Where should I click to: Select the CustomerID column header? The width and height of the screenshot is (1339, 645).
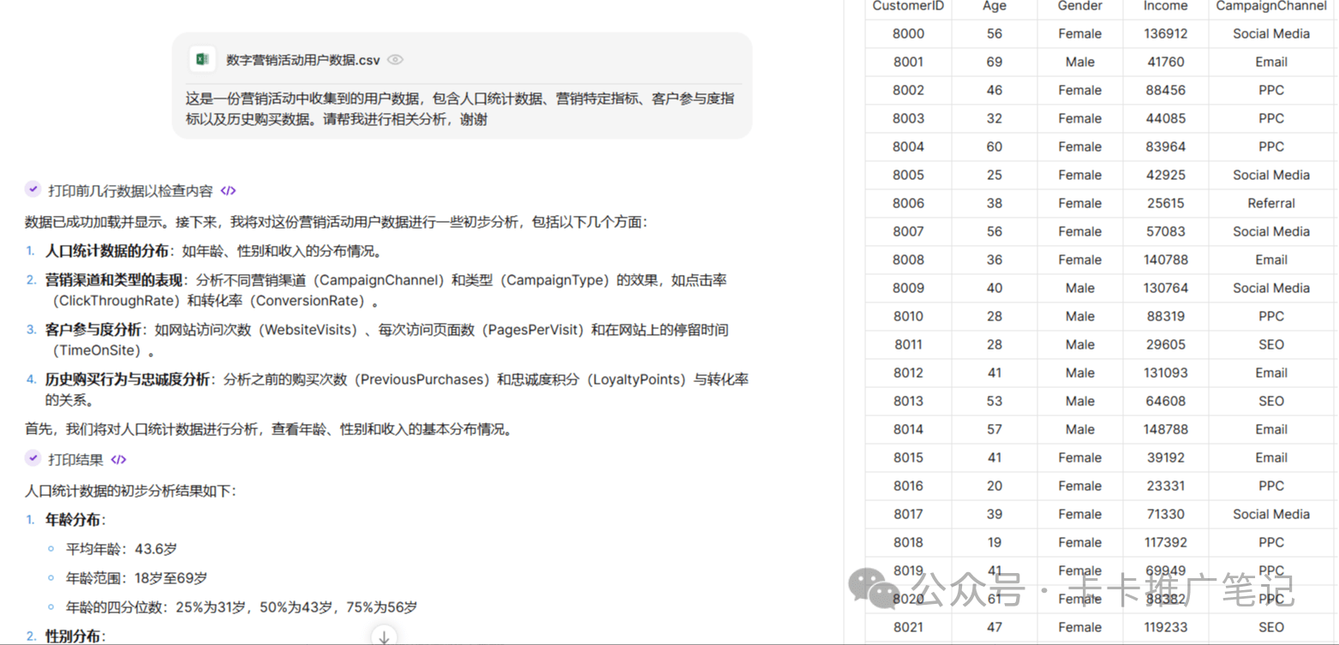908,6
